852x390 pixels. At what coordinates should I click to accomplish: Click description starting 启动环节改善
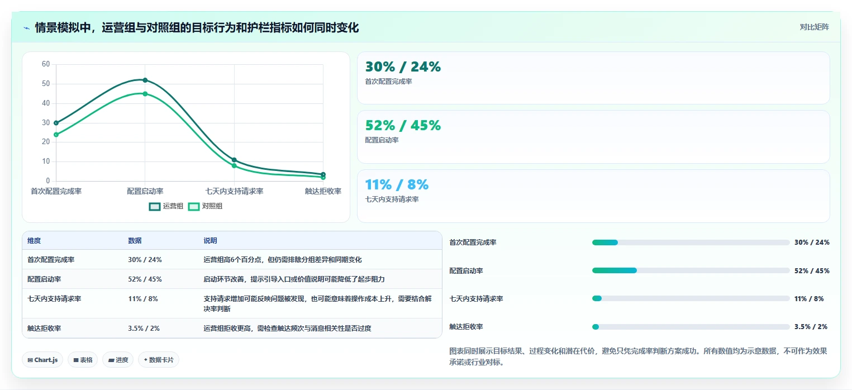[294, 279]
